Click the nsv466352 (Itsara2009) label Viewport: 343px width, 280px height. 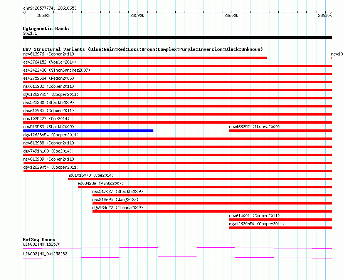(254, 127)
